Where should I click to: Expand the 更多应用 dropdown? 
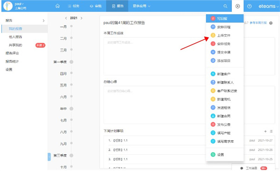(x=141, y=6)
